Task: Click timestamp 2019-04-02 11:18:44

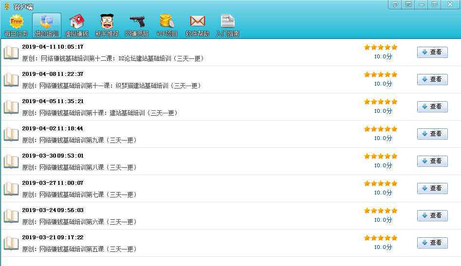Action: [53, 128]
